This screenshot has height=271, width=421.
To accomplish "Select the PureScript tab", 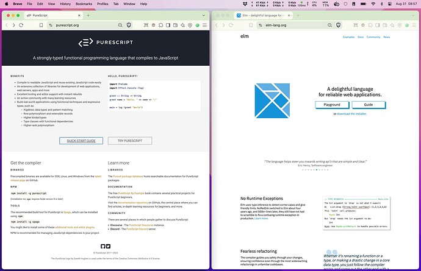I will coord(54,16).
